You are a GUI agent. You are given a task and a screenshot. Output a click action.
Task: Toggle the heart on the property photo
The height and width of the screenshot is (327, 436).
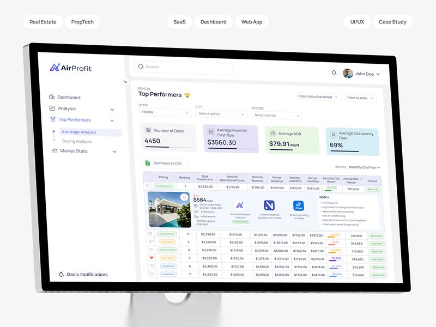click(x=184, y=197)
